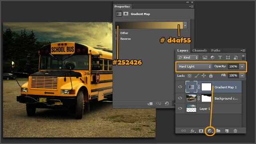The width and height of the screenshot is (256, 144).
Task: Select the Gradient Map 1 adjustment thumbnail
Action: coord(191,87)
